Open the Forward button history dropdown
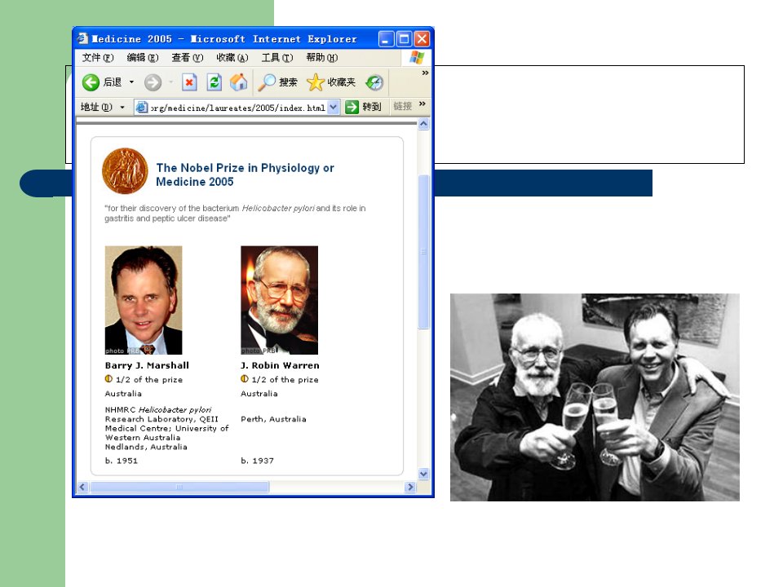This screenshot has width=783, height=587. click(x=170, y=82)
